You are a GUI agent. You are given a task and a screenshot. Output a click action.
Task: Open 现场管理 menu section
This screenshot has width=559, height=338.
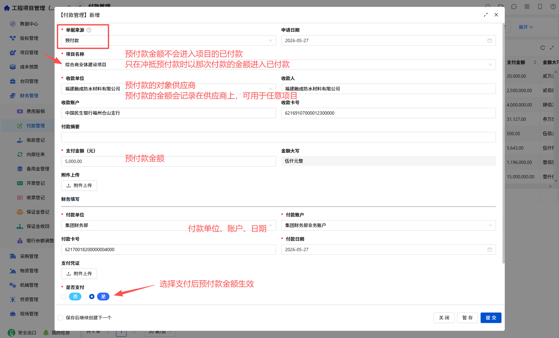coord(29,314)
